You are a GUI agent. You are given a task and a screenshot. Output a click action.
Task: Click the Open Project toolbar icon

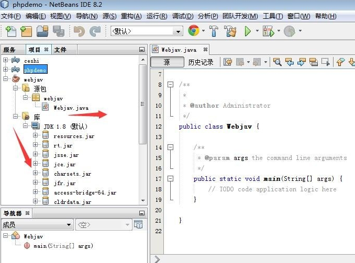(42, 31)
